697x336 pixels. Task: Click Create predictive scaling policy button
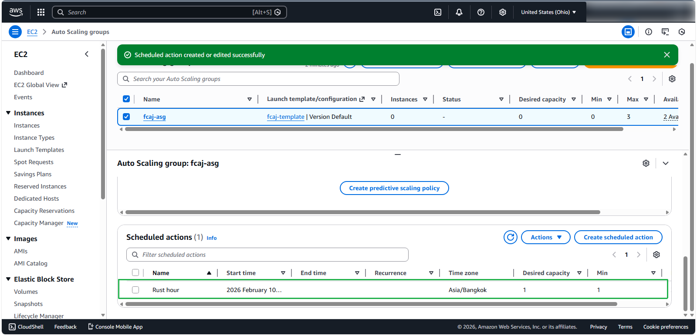tap(394, 188)
